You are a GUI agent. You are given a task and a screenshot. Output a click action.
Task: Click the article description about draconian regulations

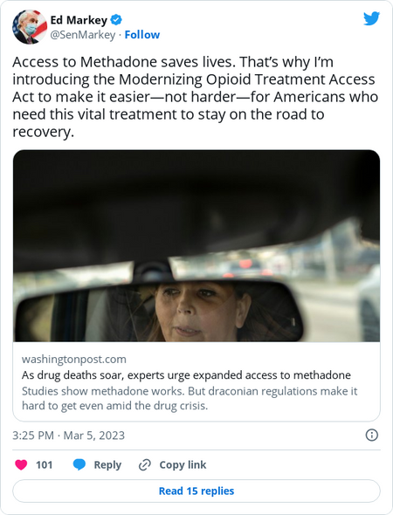[190, 398]
